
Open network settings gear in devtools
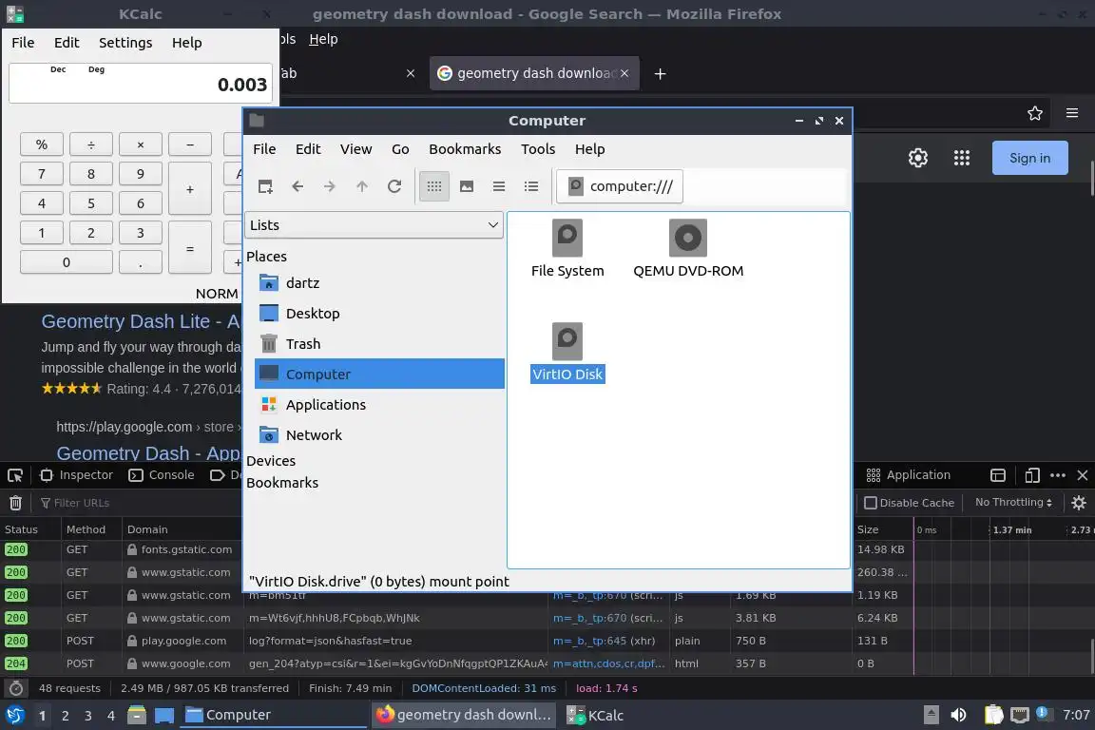click(x=1078, y=503)
